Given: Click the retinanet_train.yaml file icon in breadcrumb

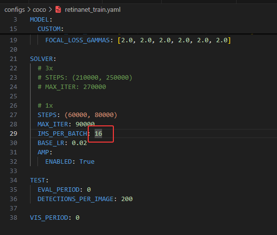Looking at the screenshot, I should click(x=58, y=9).
